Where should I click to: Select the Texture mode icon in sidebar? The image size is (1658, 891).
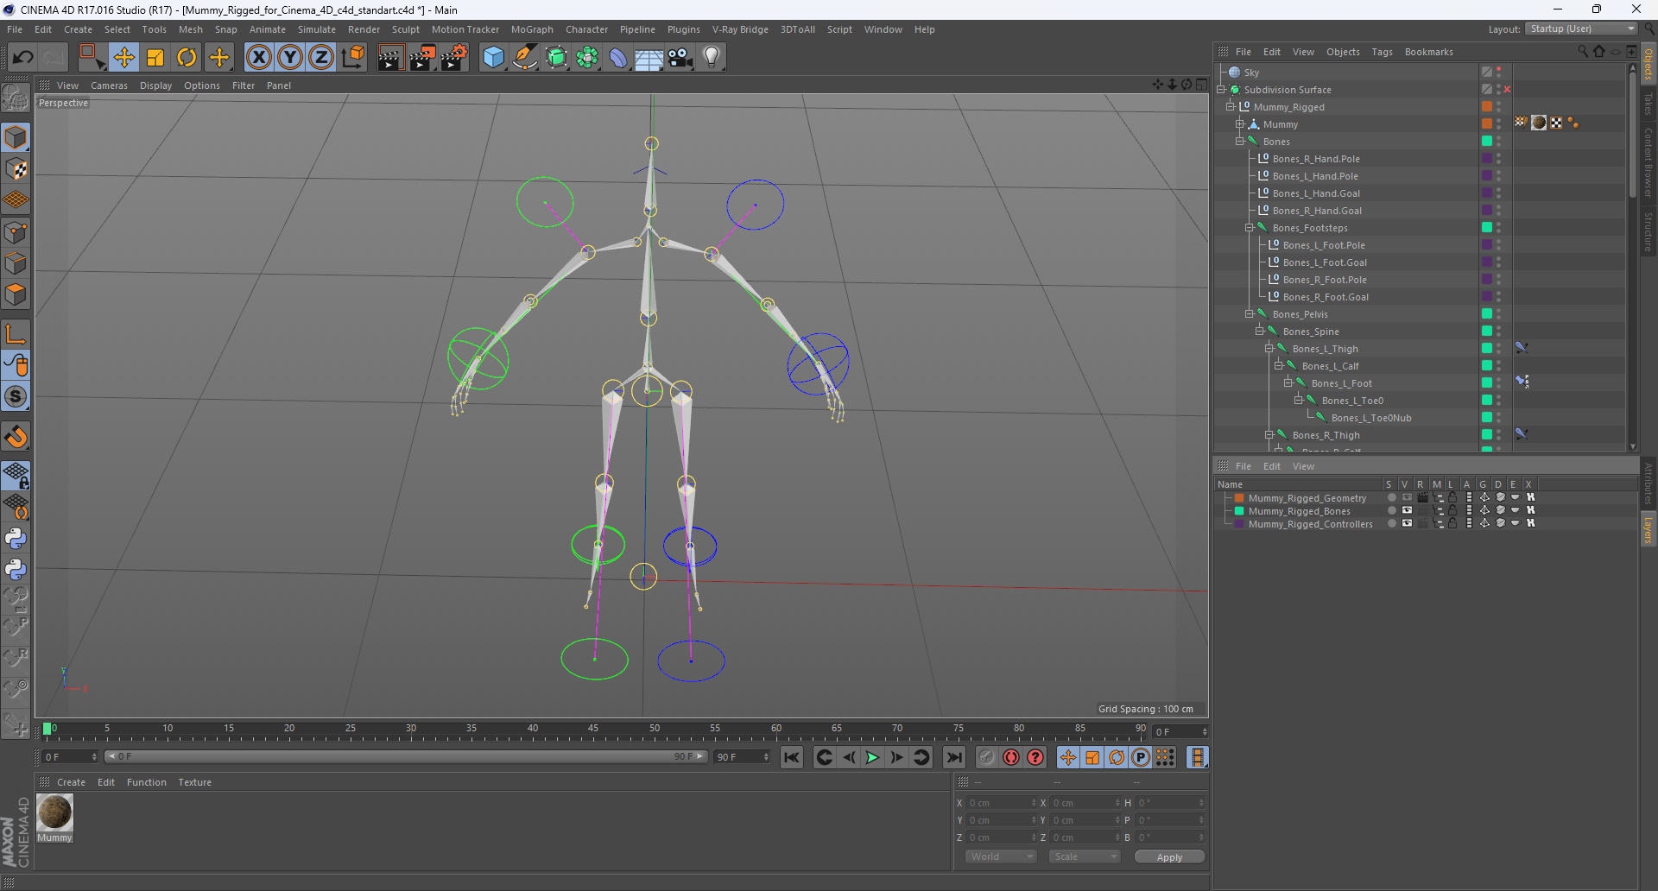pyautogui.click(x=16, y=169)
